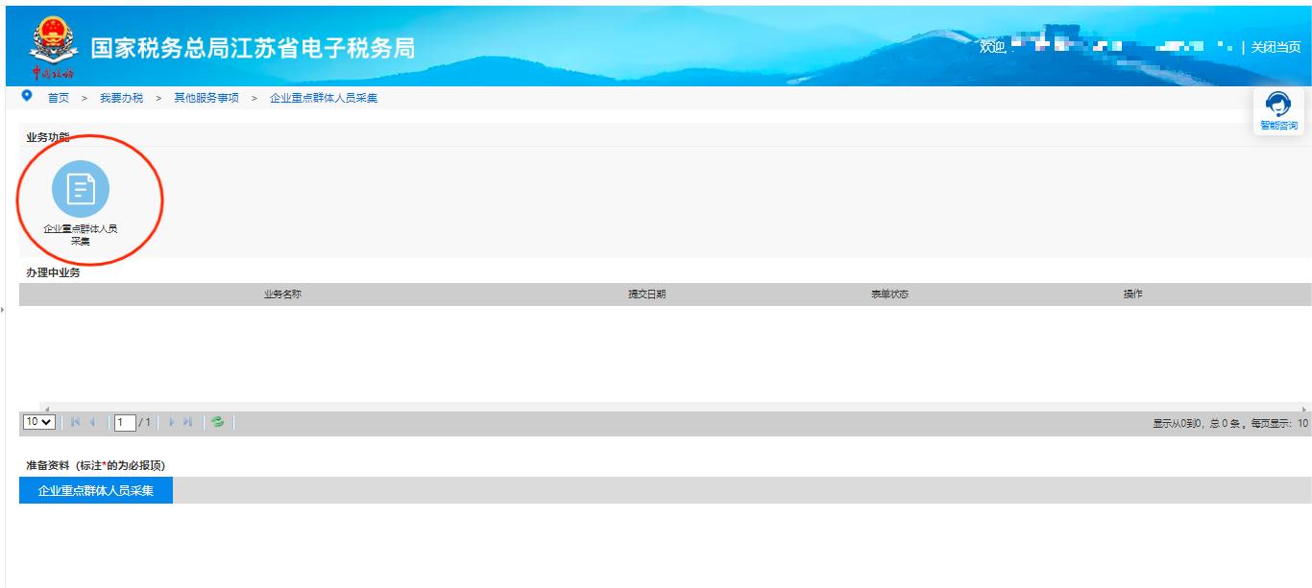This screenshot has height=588, width=1312.
Task: Click the 提交日期 column header
Action: (x=646, y=294)
